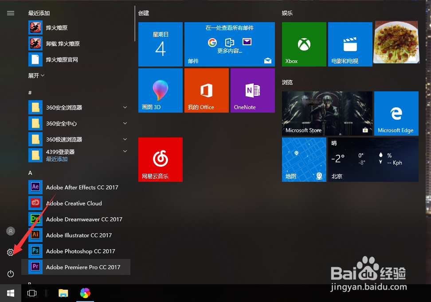Click the 创建 tile group title

coord(144,13)
